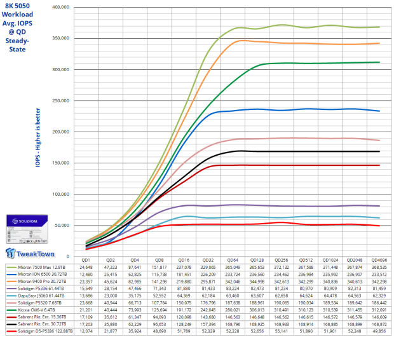Select the Sabrent Rkt. Ent. 15.36TB legend label
Image resolution: width=394 pixels, height=361 pixels.
pos(42,317)
